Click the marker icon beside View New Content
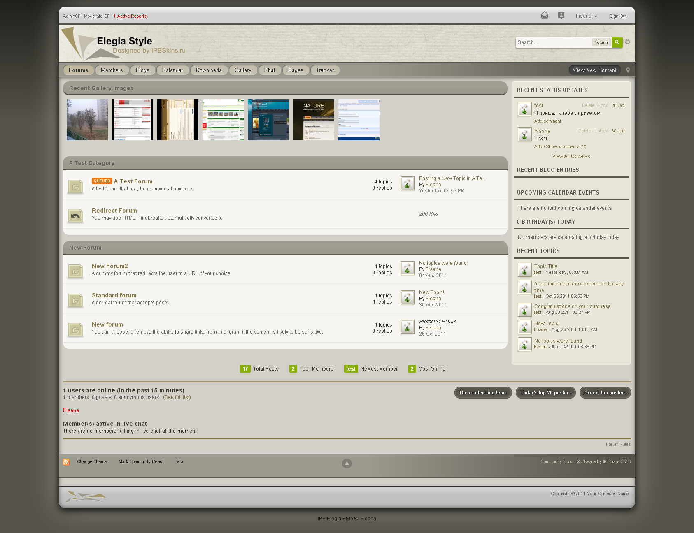This screenshot has height=533, width=694. coord(628,70)
